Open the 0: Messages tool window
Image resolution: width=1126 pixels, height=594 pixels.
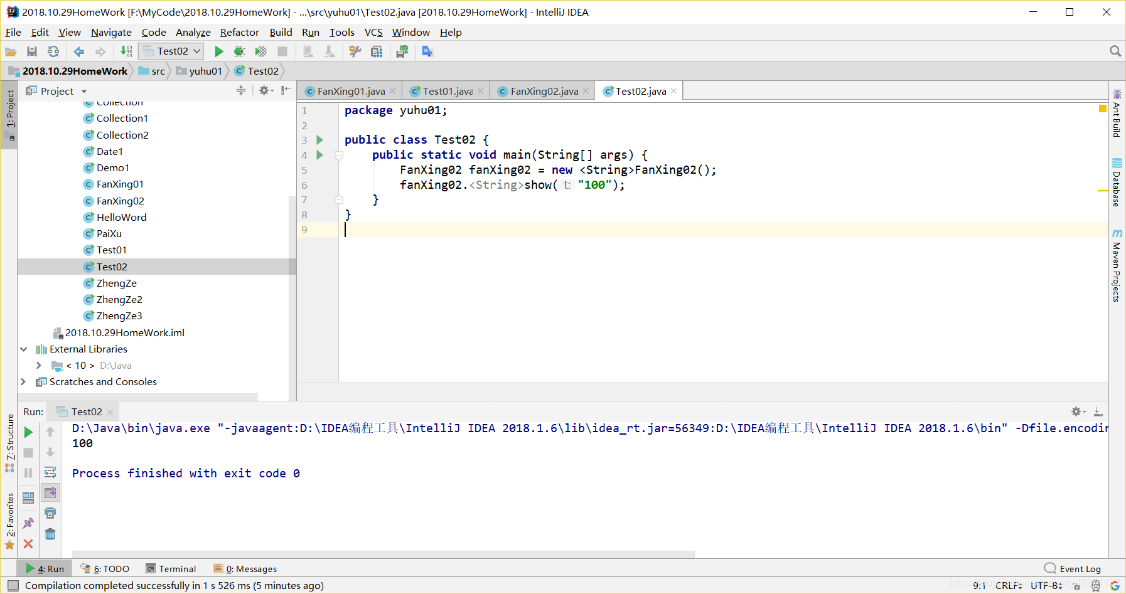[245, 569]
